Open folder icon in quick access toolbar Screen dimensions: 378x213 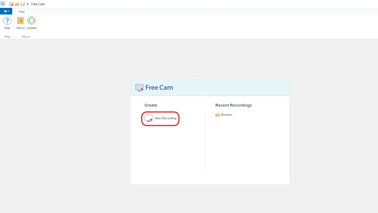point(17,4)
